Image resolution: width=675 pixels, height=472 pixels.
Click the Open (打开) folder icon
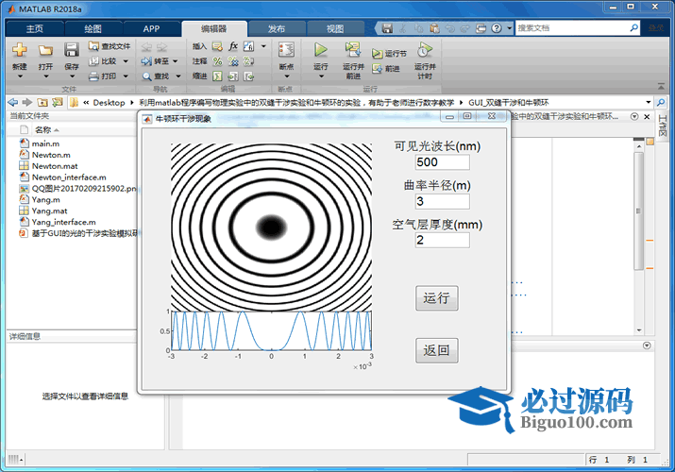(x=45, y=50)
